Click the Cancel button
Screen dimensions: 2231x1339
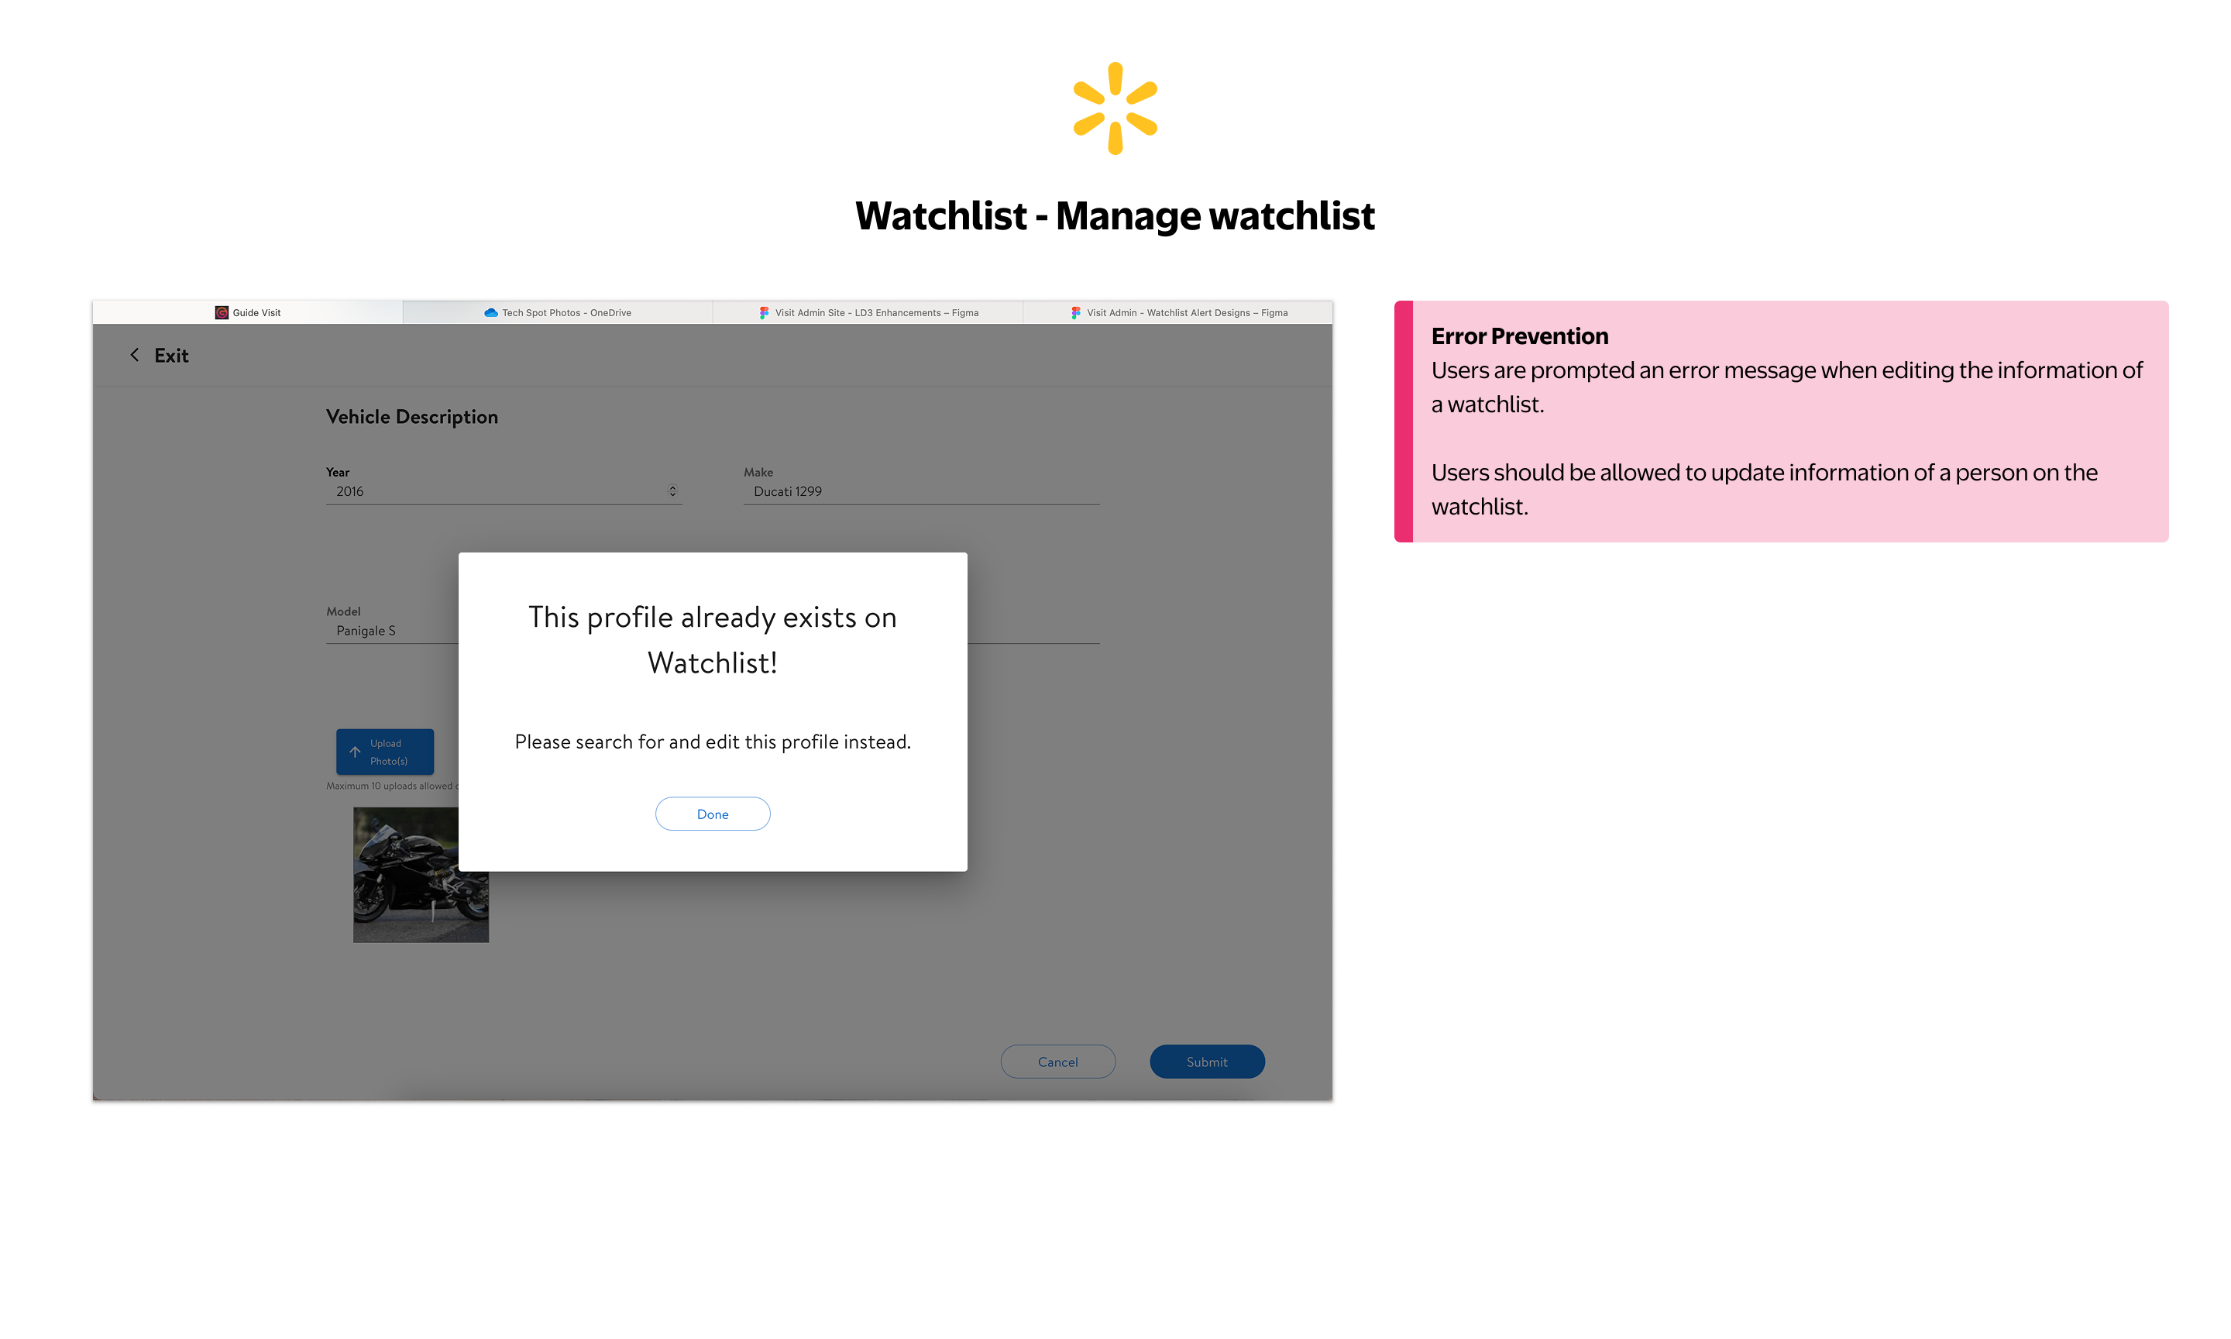pos(1057,1062)
